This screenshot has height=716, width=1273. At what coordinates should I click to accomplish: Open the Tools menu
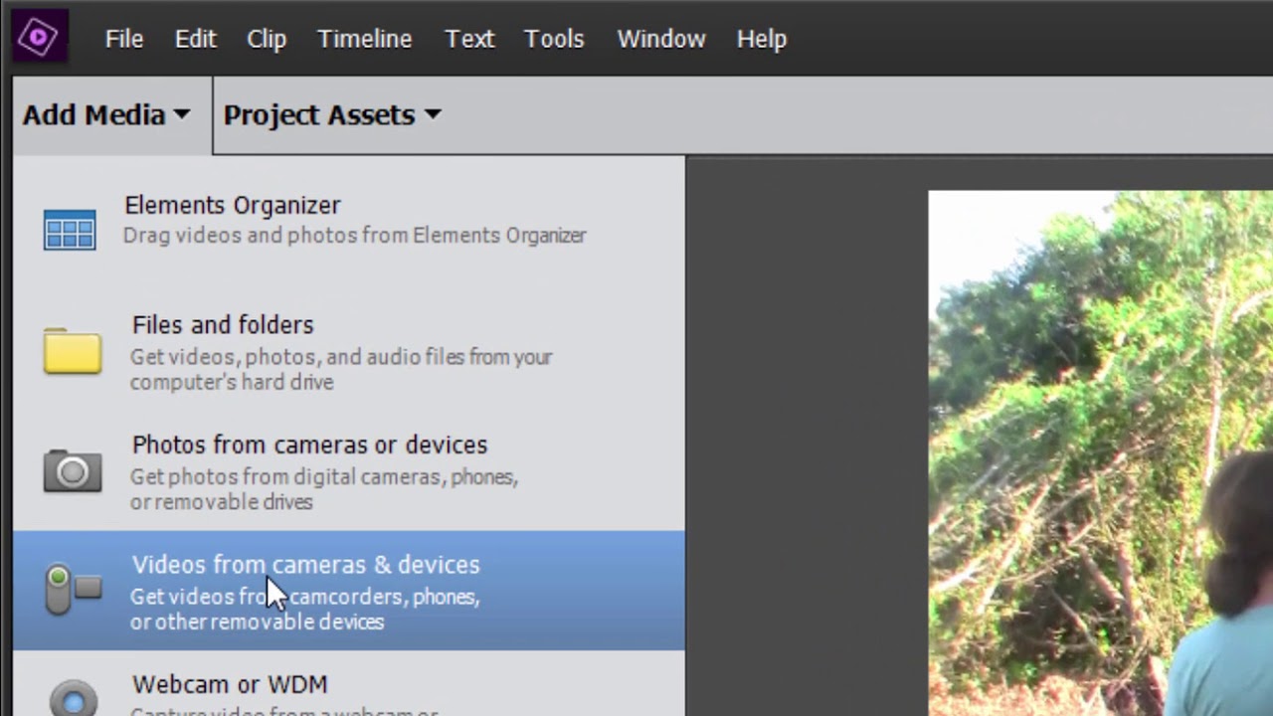click(554, 39)
